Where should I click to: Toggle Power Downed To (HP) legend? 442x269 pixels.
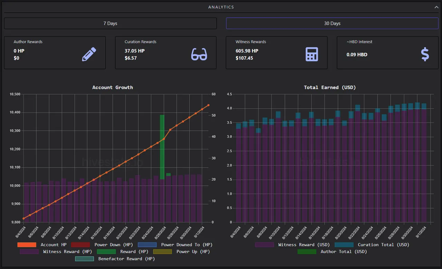click(175, 244)
